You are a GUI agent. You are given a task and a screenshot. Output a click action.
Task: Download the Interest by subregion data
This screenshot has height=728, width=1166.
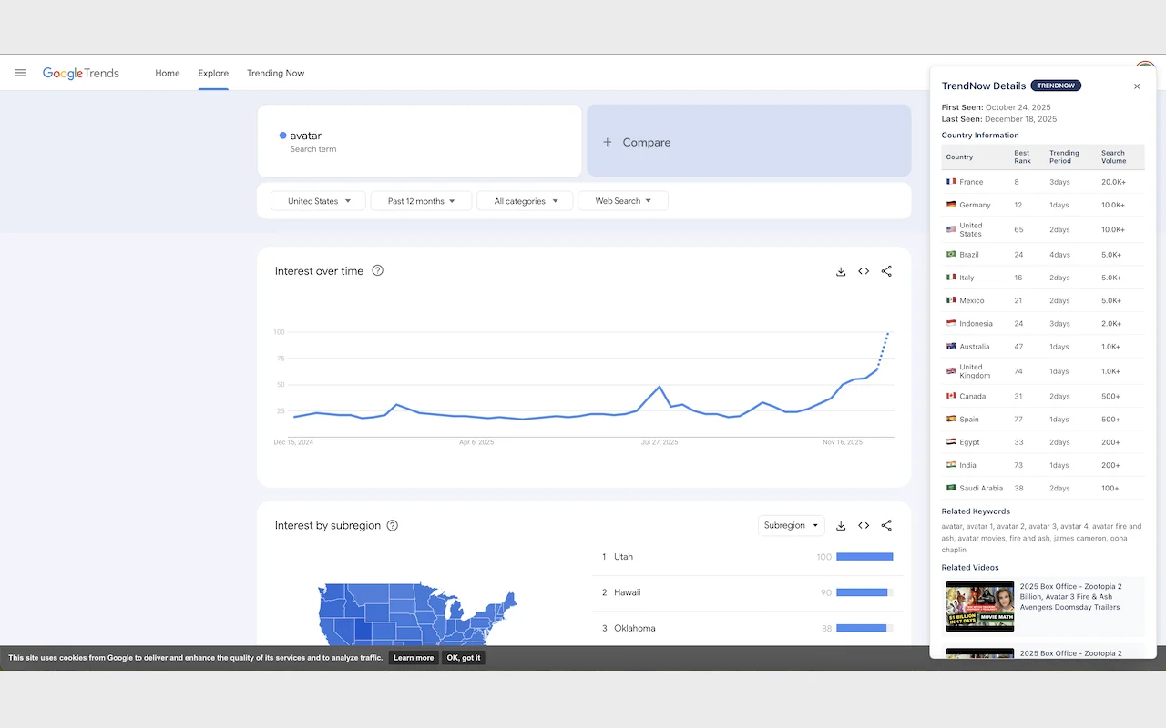[x=840, y=525]
